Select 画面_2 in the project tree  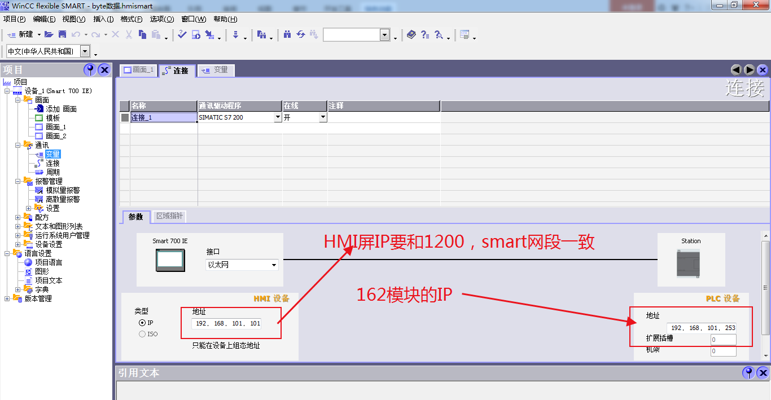coord(56,136)
